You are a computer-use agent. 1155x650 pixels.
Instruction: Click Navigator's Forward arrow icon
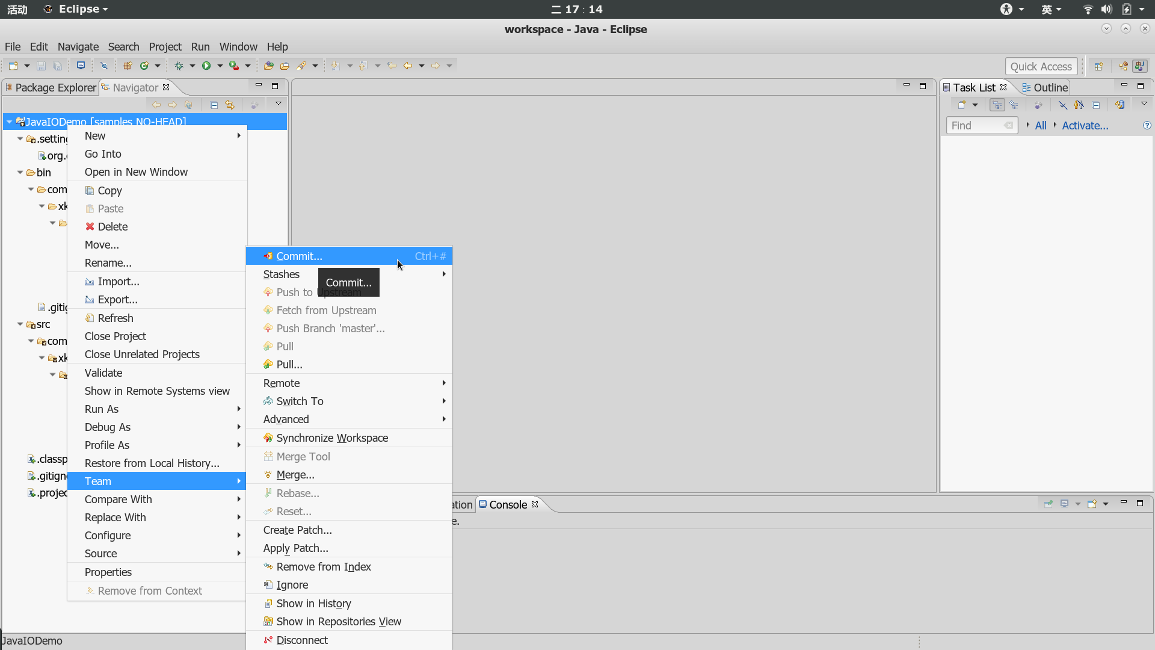tap(173, 105)
